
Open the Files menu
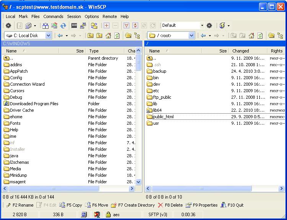pyautogui.click(x=35, y=16)
